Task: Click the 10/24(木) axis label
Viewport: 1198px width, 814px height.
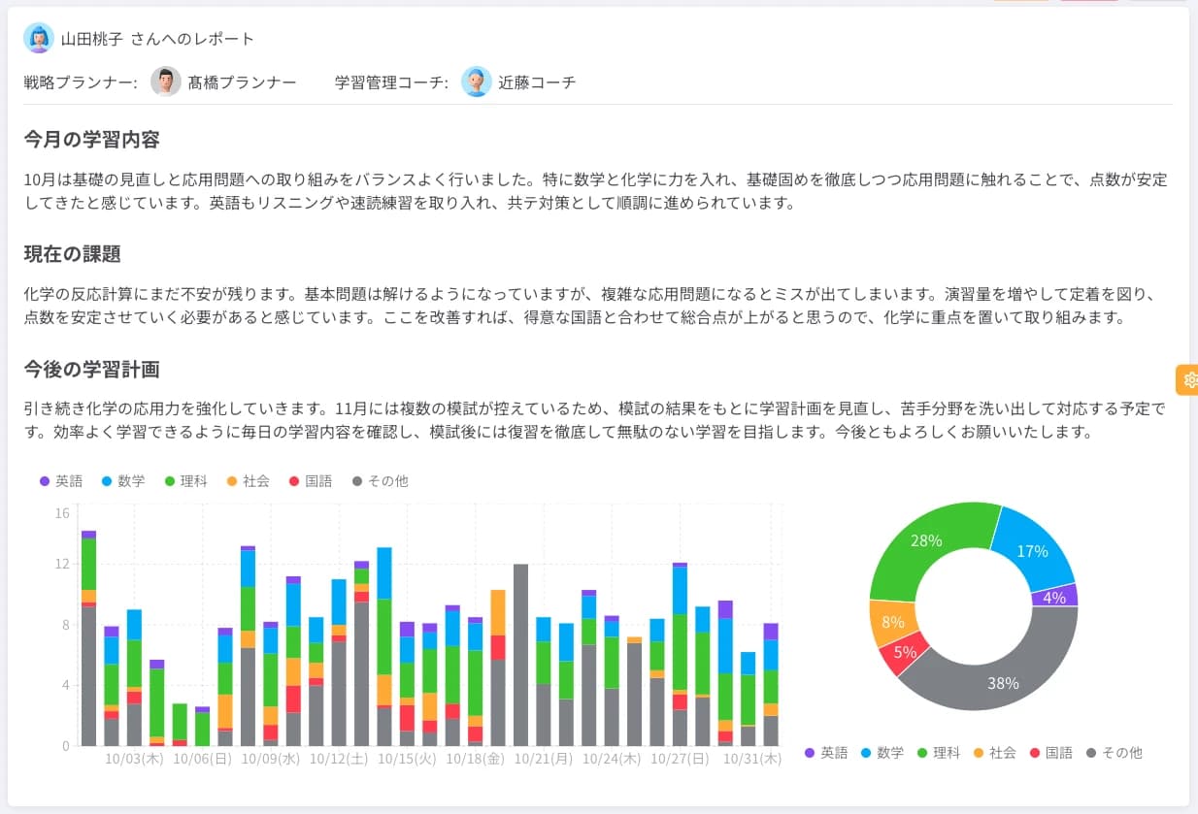Action: coord(612,762)
